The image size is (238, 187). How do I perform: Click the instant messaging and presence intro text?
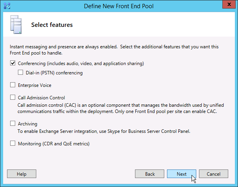pos(113,49)
